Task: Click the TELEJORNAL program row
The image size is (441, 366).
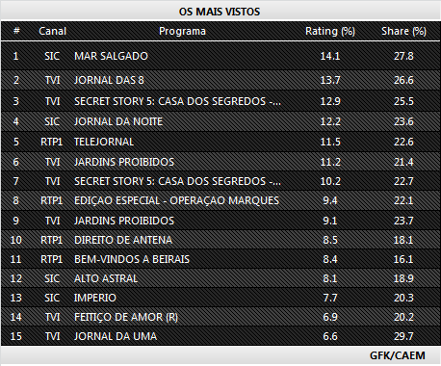Action: coord(220,142)
